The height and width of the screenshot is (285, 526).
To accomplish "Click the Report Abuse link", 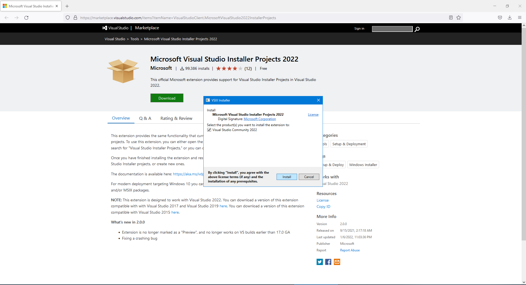I will [350, 250].
